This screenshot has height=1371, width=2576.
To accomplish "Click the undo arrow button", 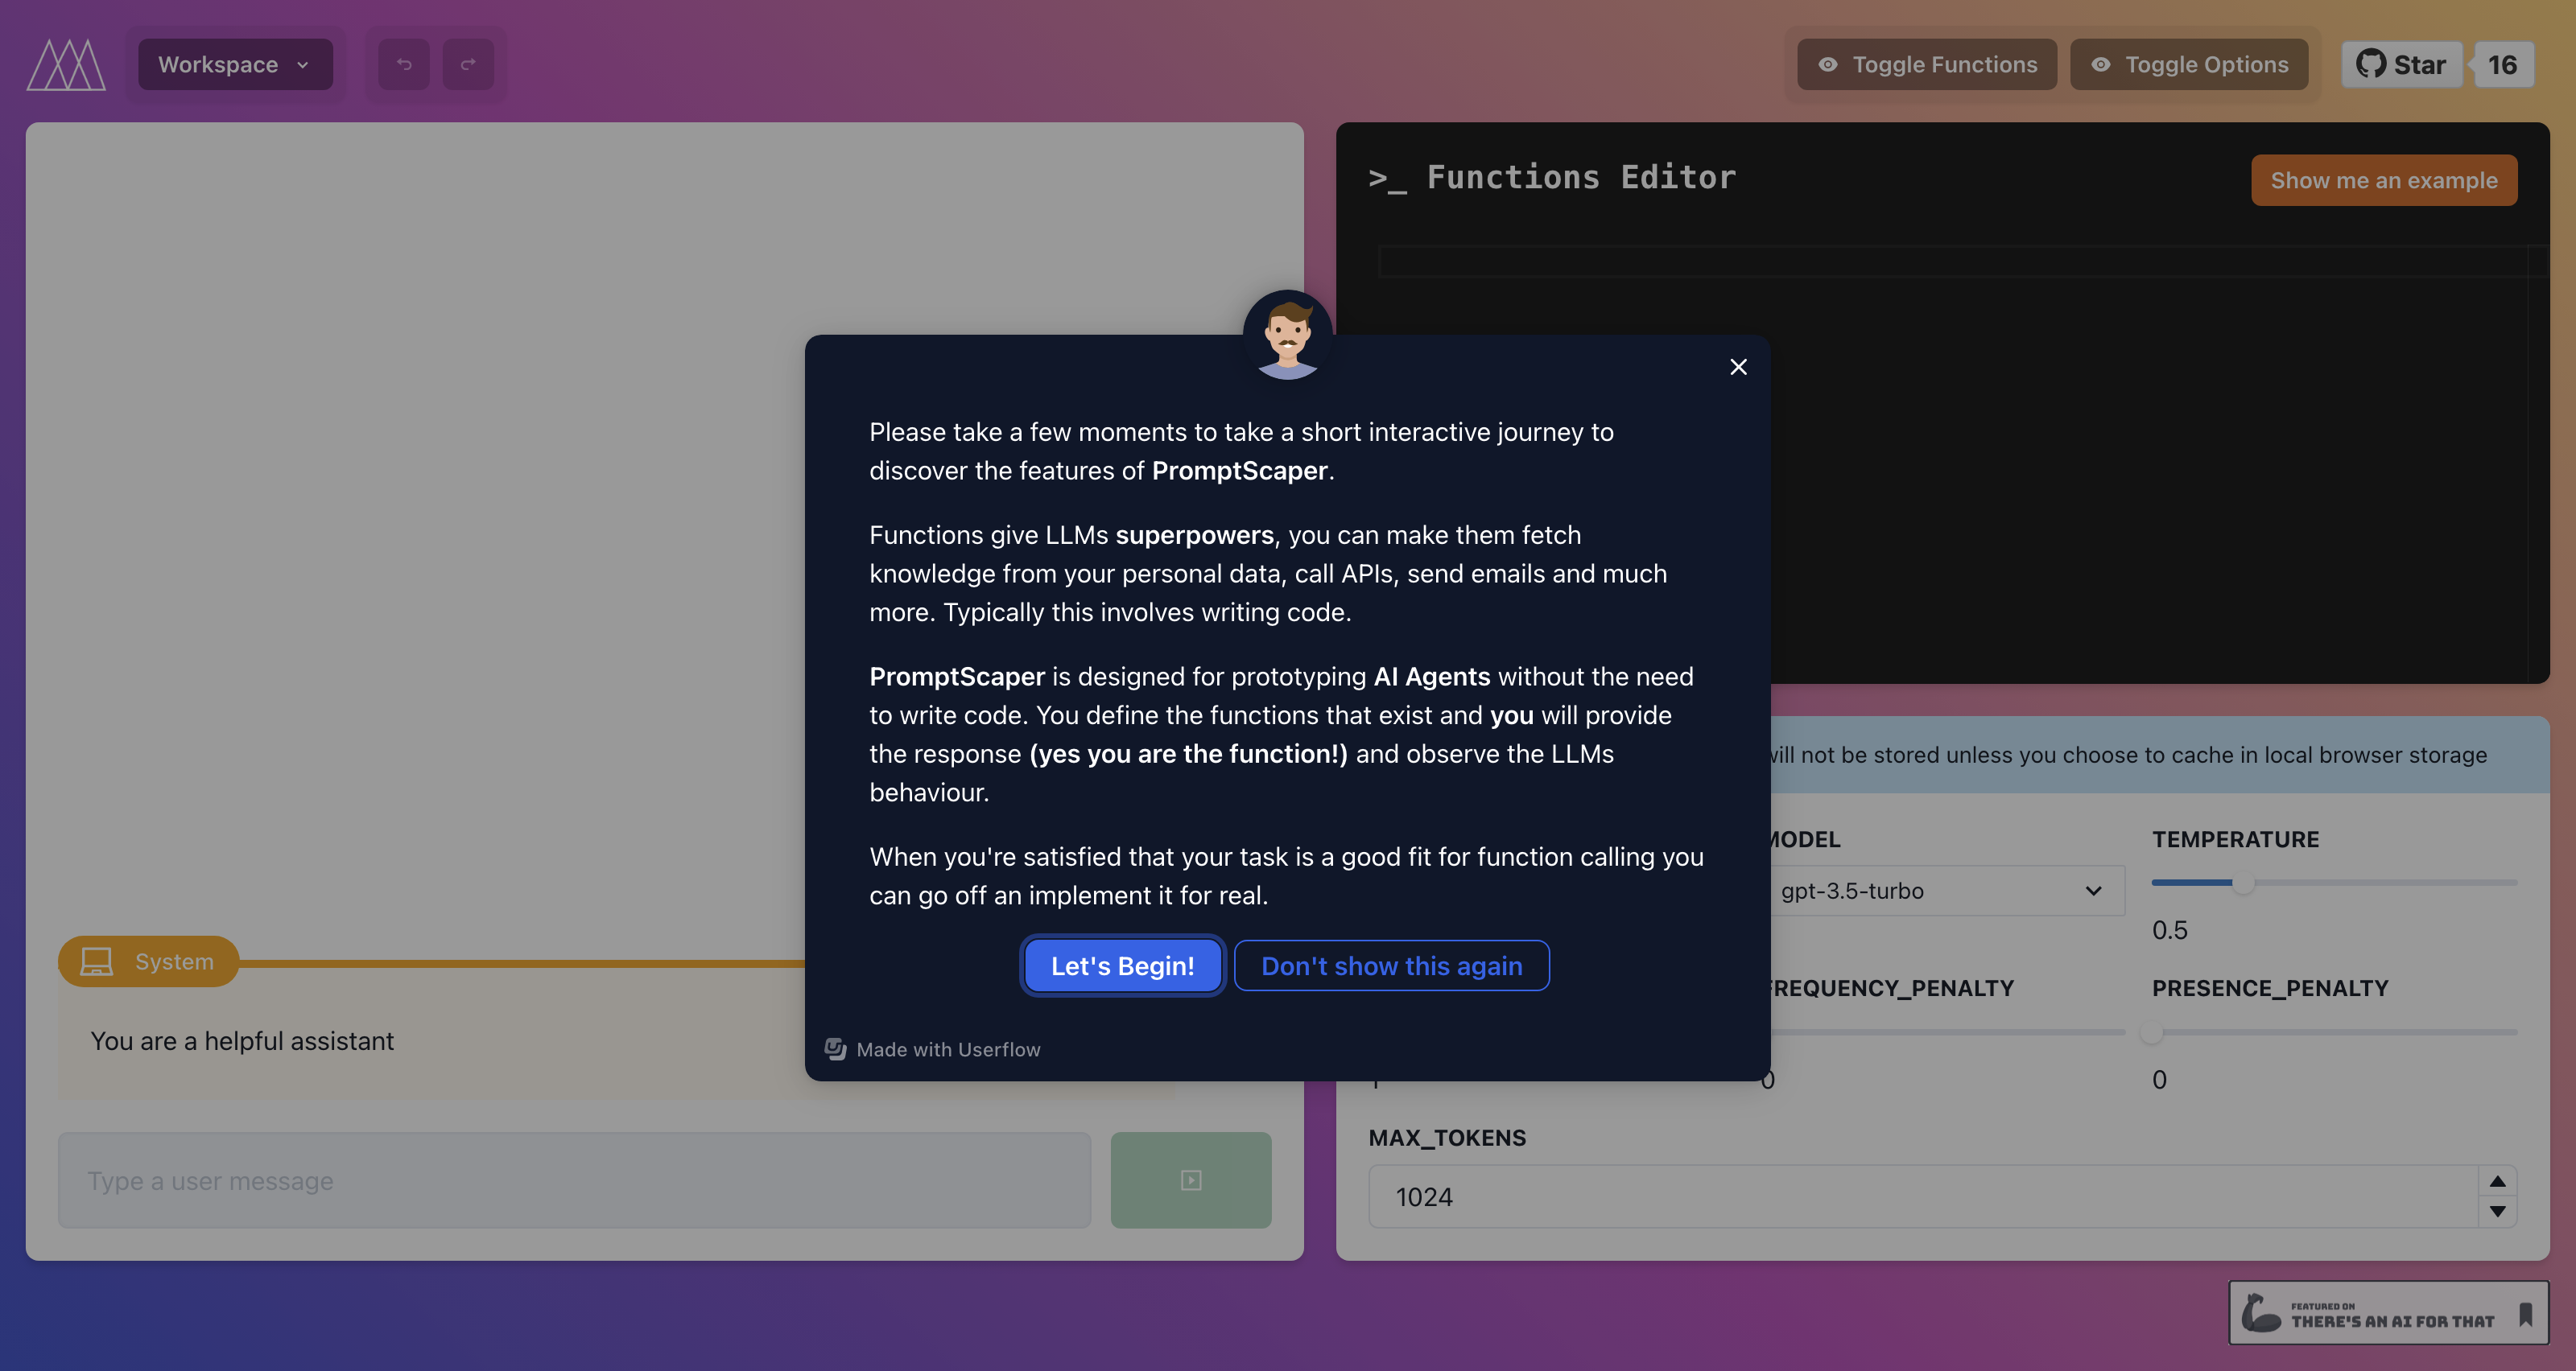I will tap(404, 65).
